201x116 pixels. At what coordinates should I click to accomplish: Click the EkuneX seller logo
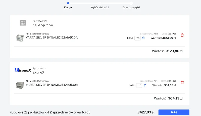click(23, 70)
